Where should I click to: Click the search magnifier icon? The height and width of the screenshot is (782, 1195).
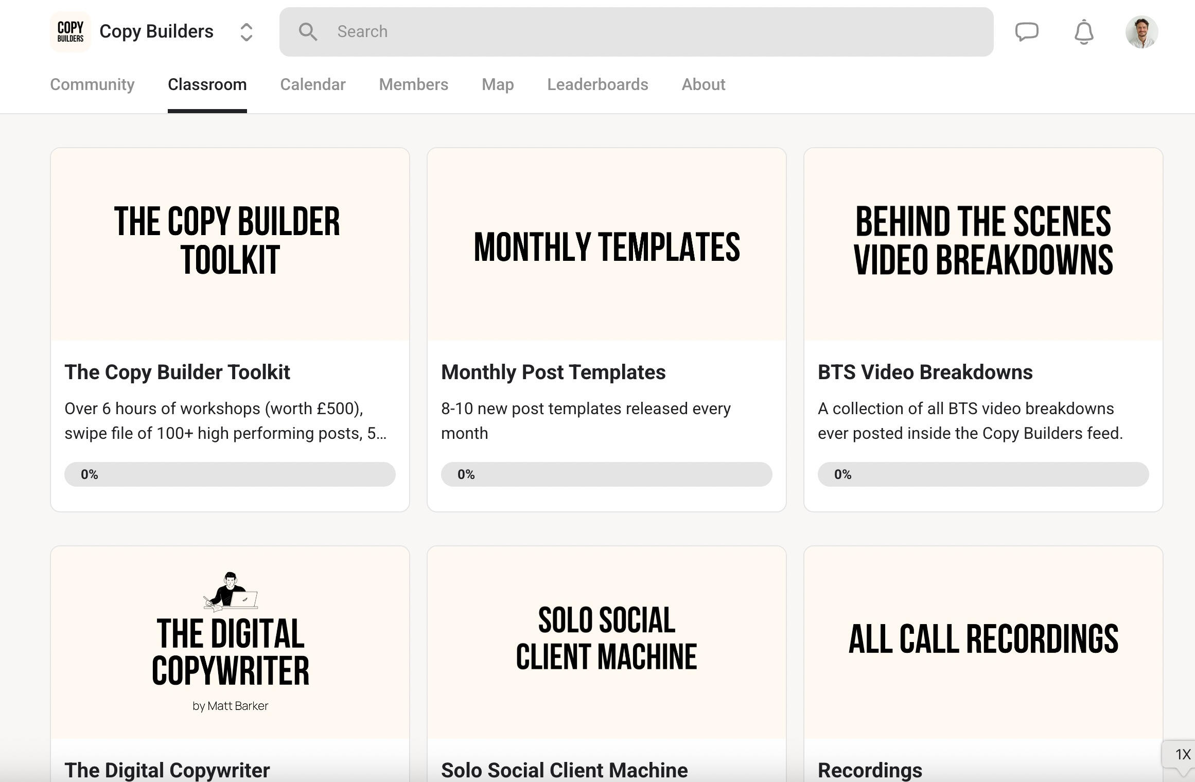pyautogui.click(x=308, y=32)
